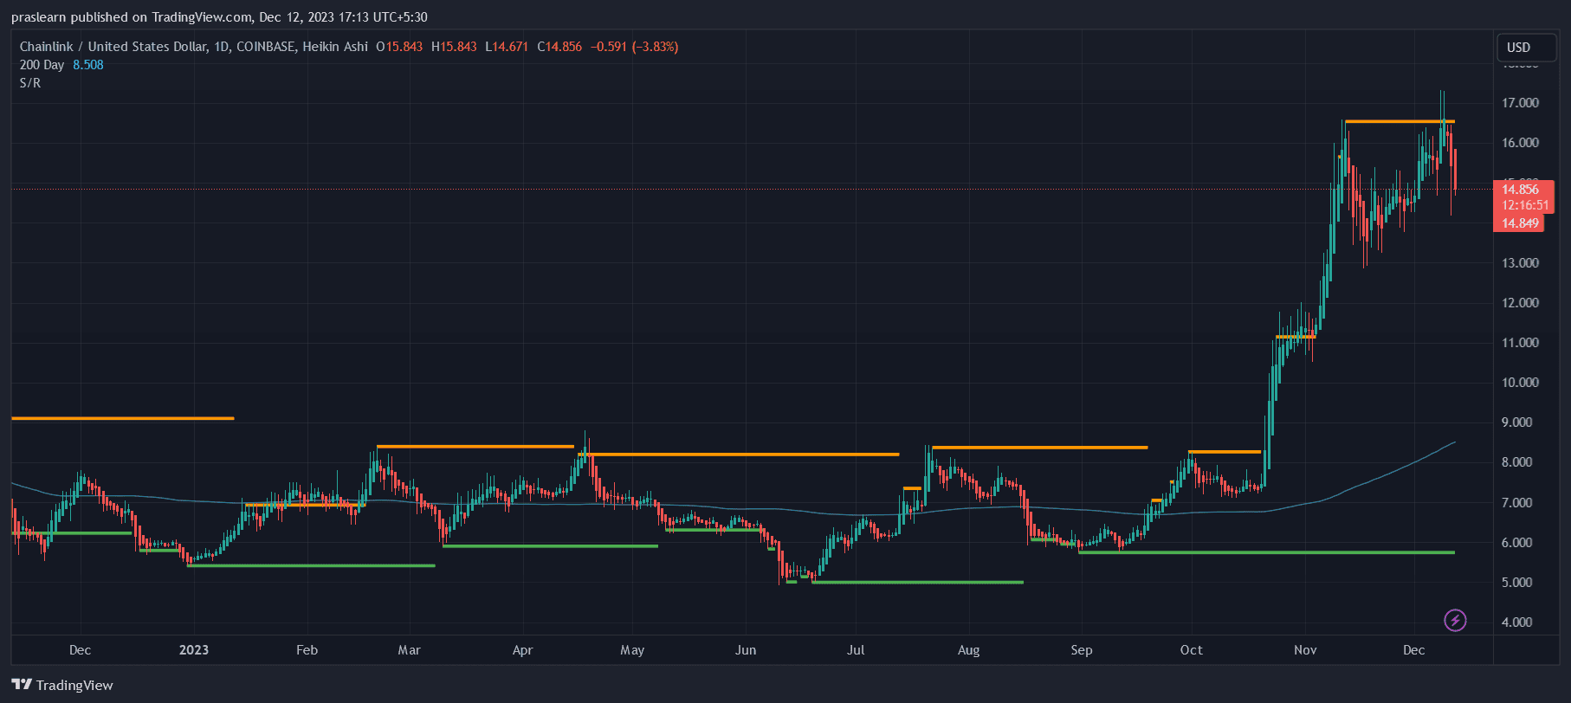Click the Nov label on time axis
Image resolution: width=1571 pixels, height=703 pixels.
click(x=1304, y=650)
